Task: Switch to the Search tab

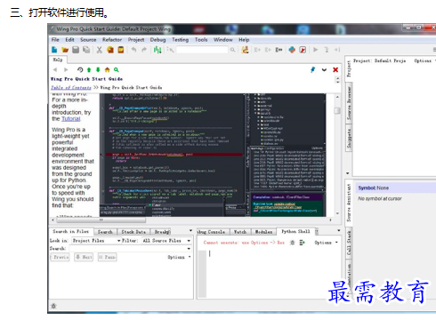Action: click(x=105, y=232)
